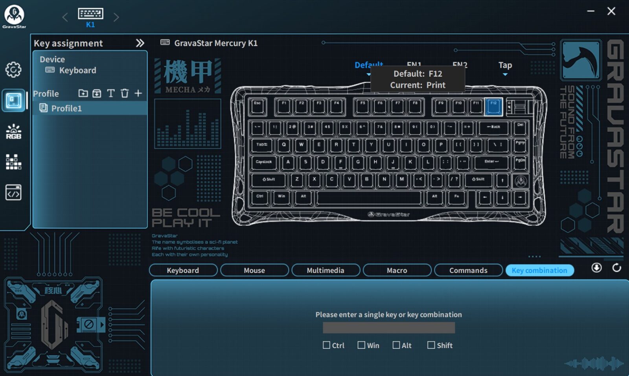Screen dimensions: 629x376
Task: Check the Alt modifier checkbox
Action: (396, 345)
